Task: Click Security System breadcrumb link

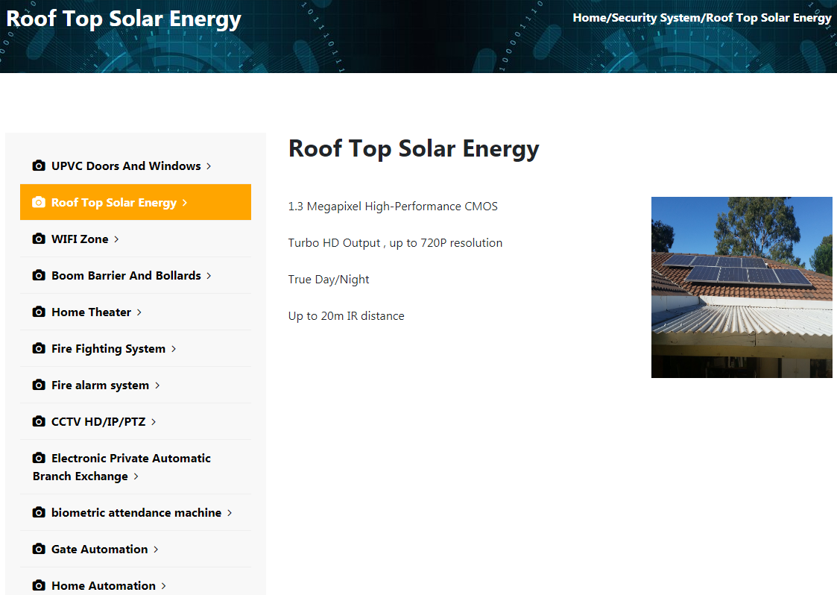Action: click(656, 17)
